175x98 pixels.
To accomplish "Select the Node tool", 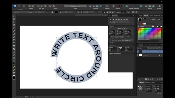I will [14, 22].
